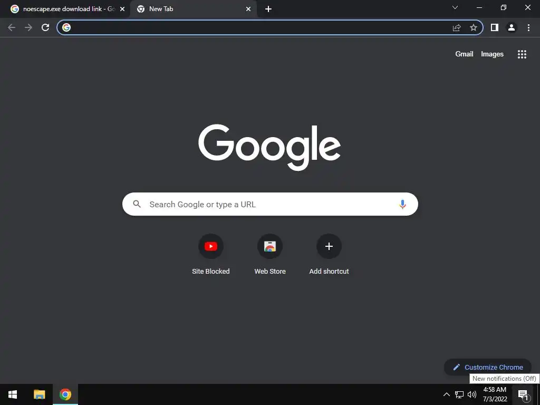Screen dimensions: 540x405
Task: Click the back navigation arrow
Action: point(12,27)
